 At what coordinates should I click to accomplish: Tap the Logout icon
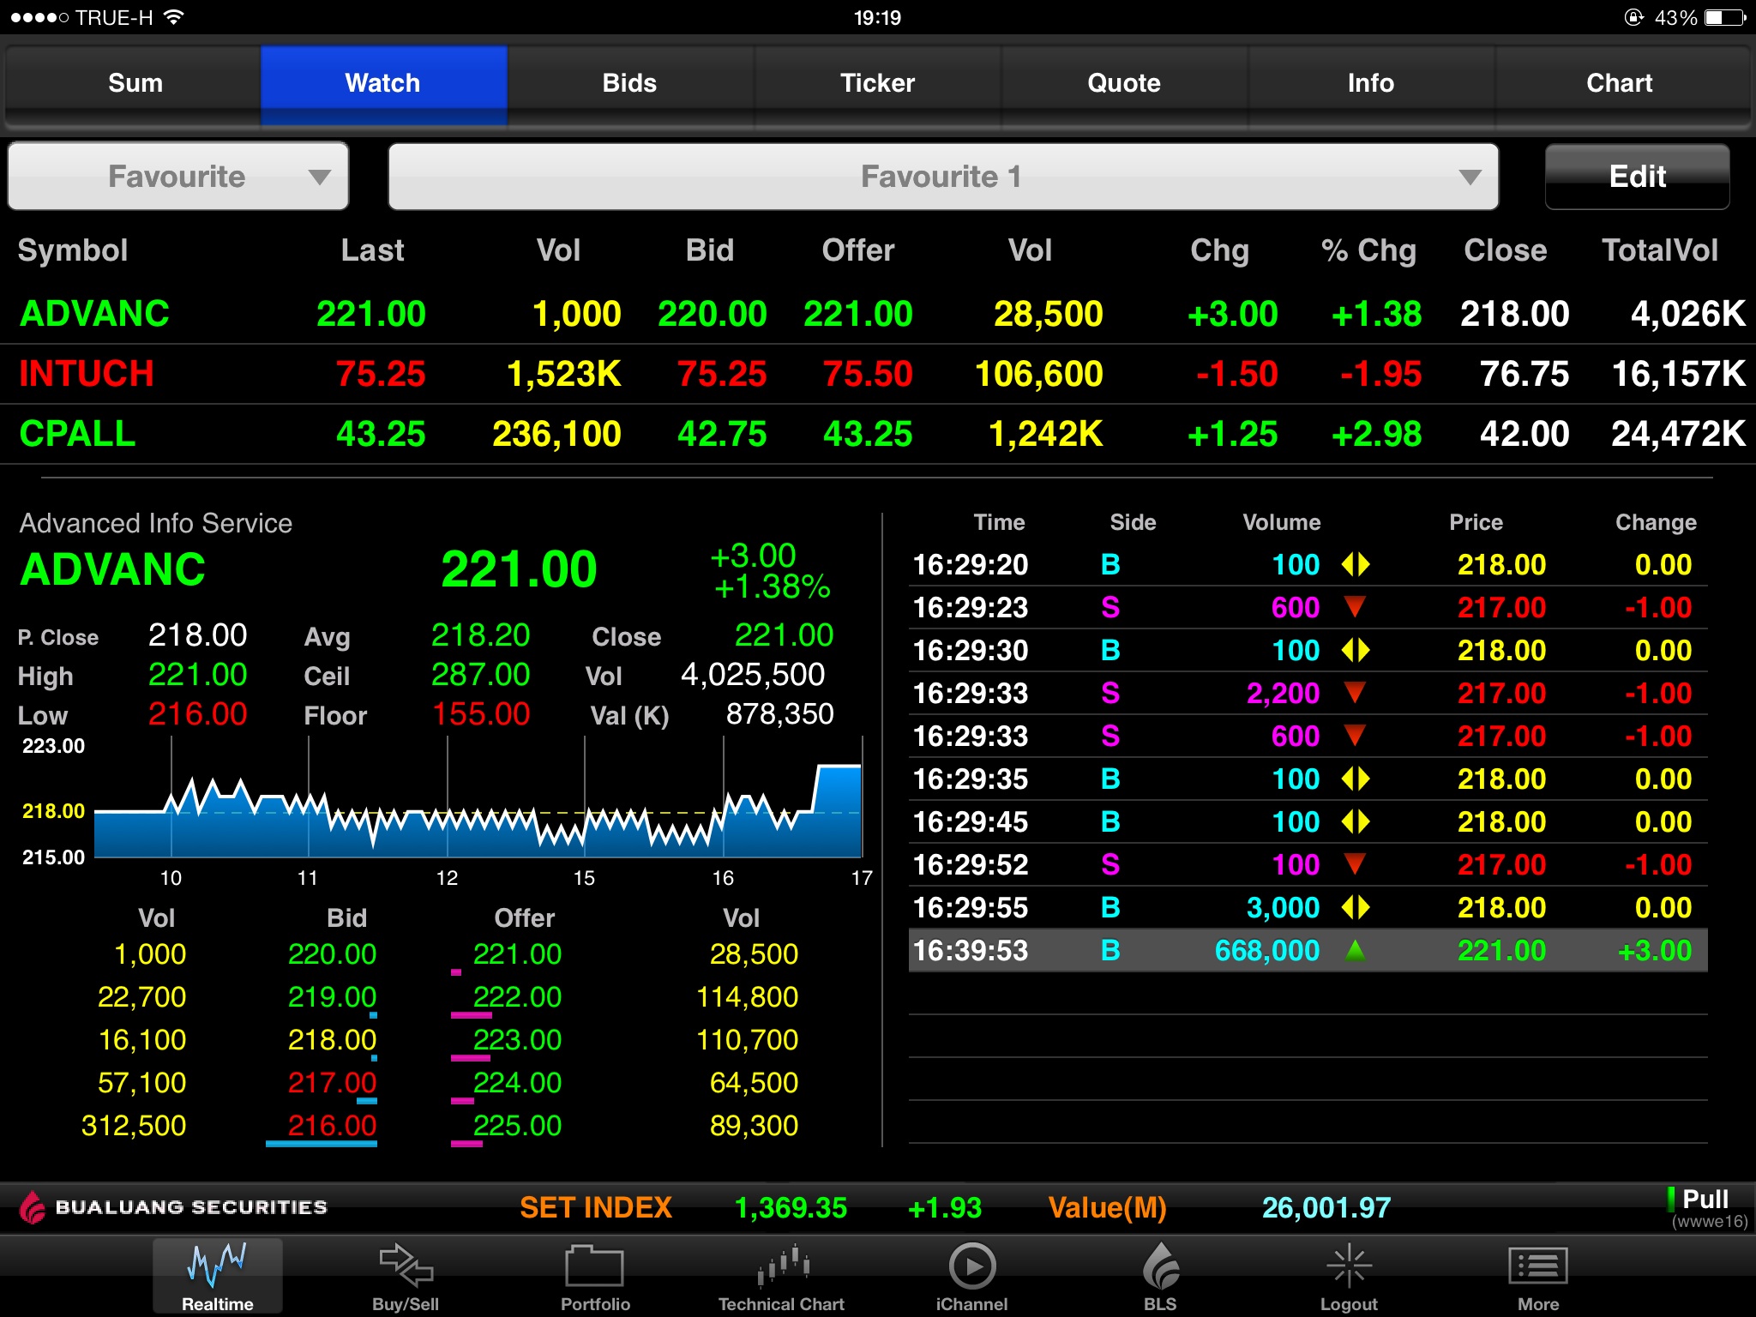point(1350,1266)
